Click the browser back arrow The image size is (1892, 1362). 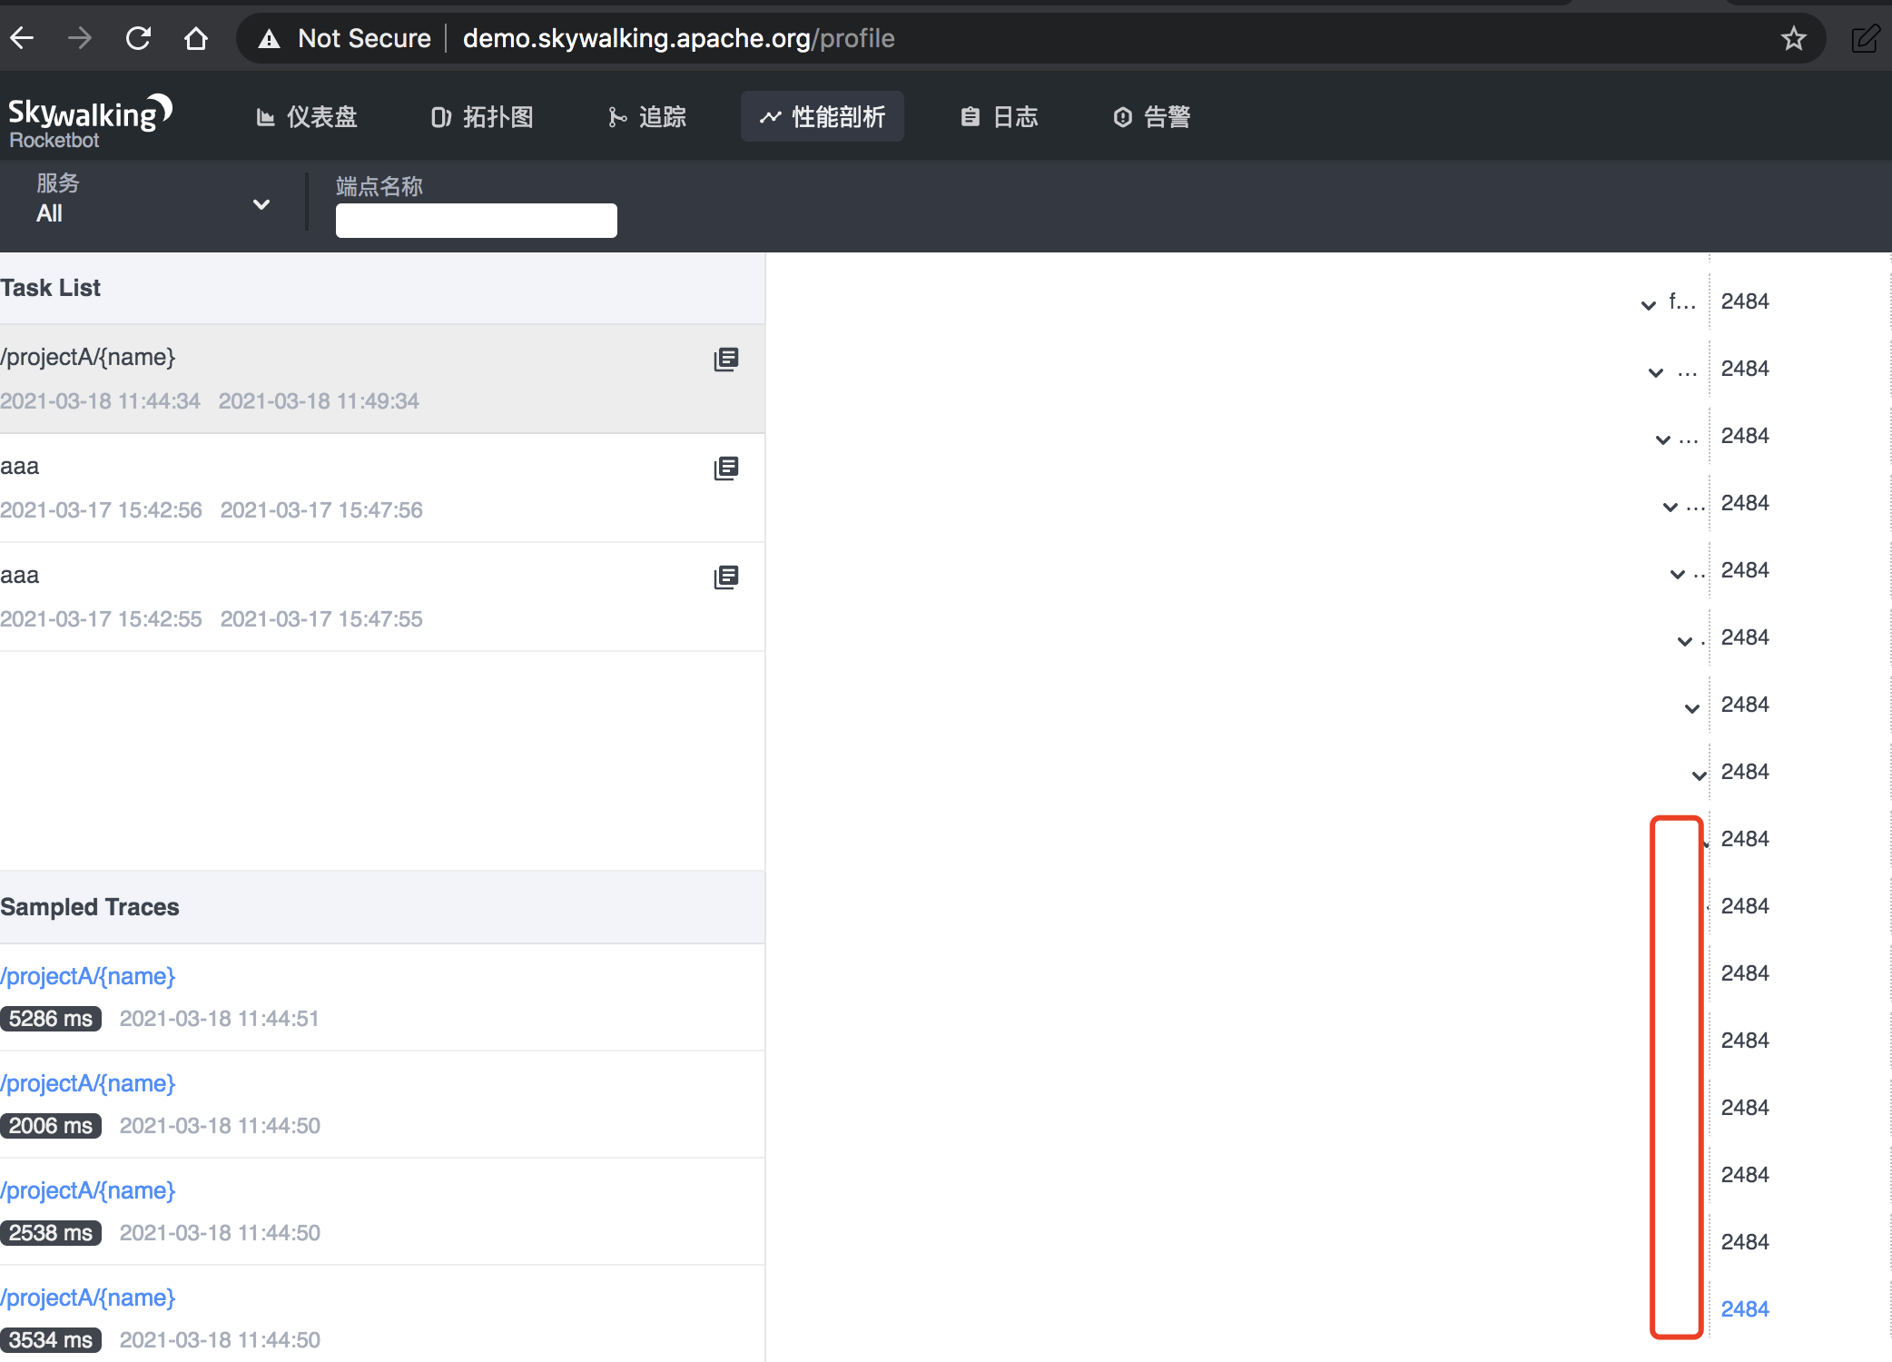click(x=23, y=38)
